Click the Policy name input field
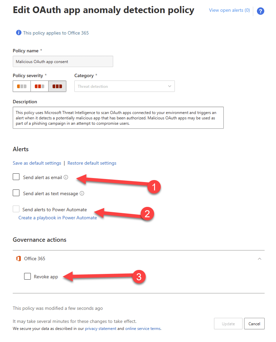The width and height of the screenshot is (276, 342). (x=63, y=61)
